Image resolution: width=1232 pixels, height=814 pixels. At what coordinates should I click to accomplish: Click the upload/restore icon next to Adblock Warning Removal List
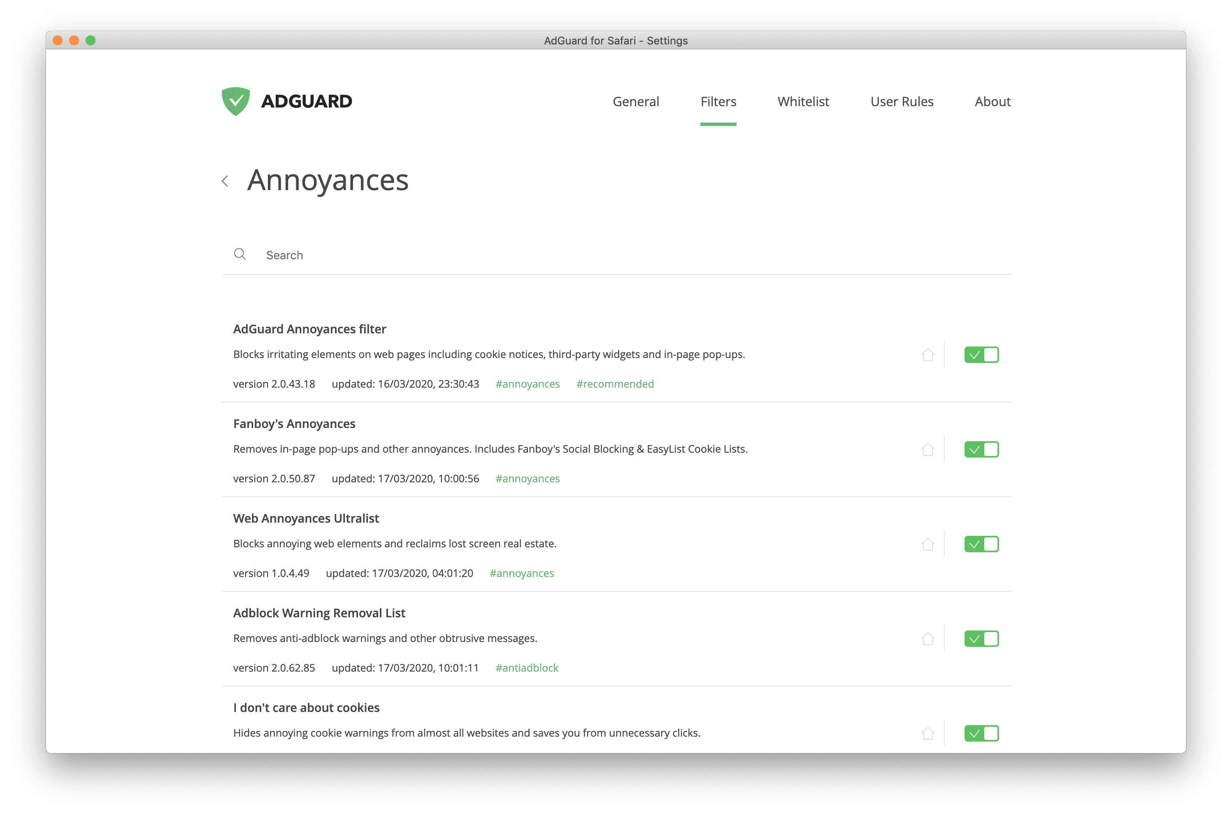click(926, 639)
